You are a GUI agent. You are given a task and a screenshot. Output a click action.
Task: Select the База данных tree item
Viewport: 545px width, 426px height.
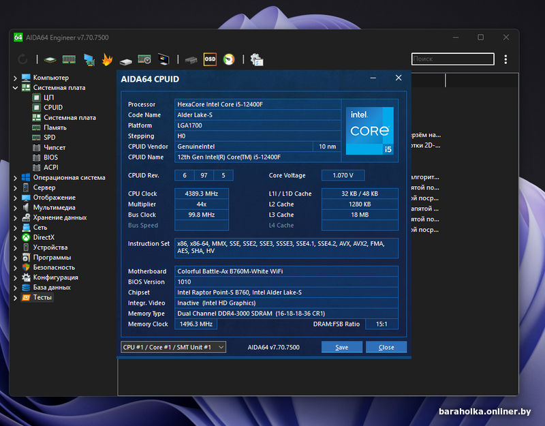[46, 288]
